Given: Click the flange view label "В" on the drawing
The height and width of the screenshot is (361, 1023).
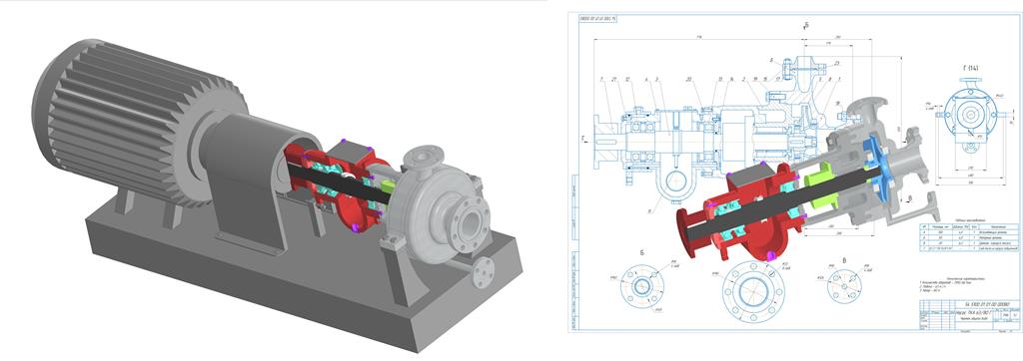Looking at the screenshot, I should (845, 260).
